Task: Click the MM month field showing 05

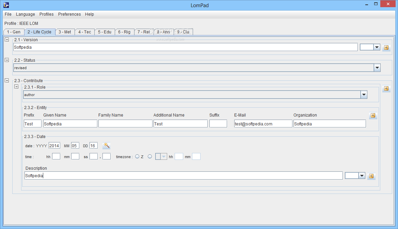Action: click(x=75, y=146)
